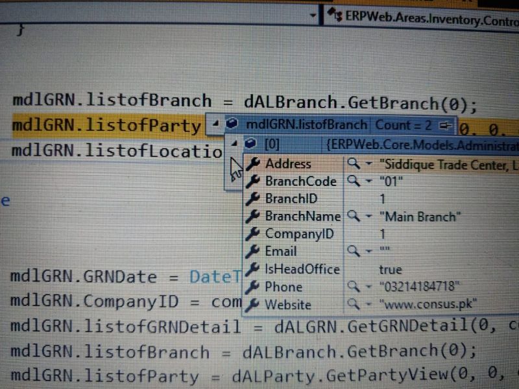Click the wrench icon for Email property
The width and height of the screenshot is (519, 389).
tap(253, 251)
